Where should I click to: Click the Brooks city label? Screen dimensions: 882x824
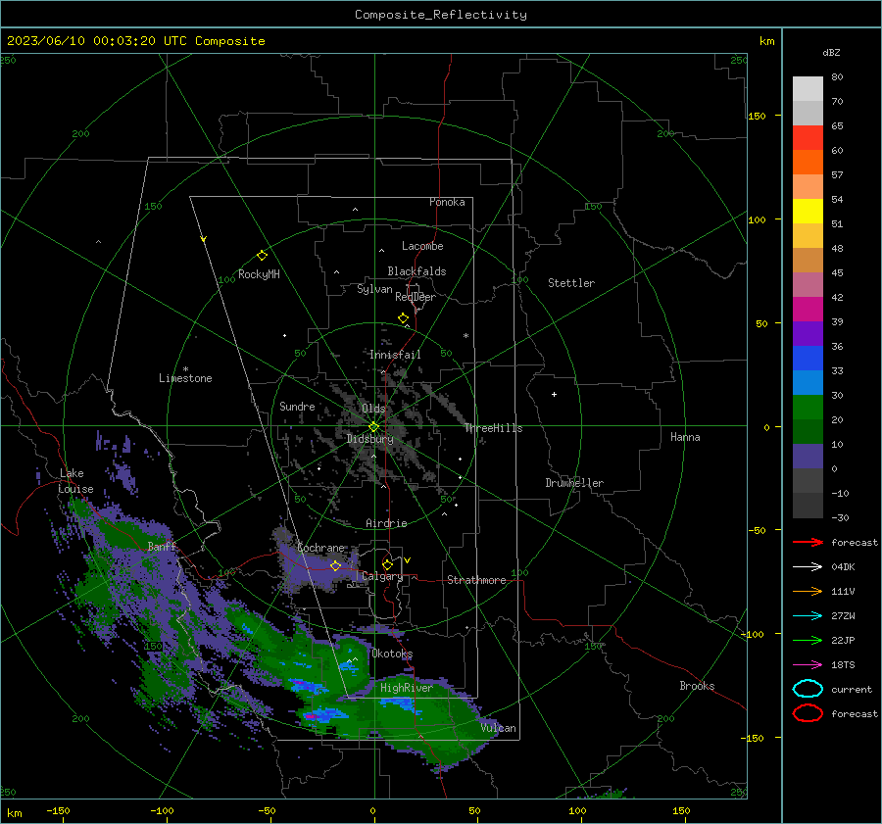[x=697, y=686]
